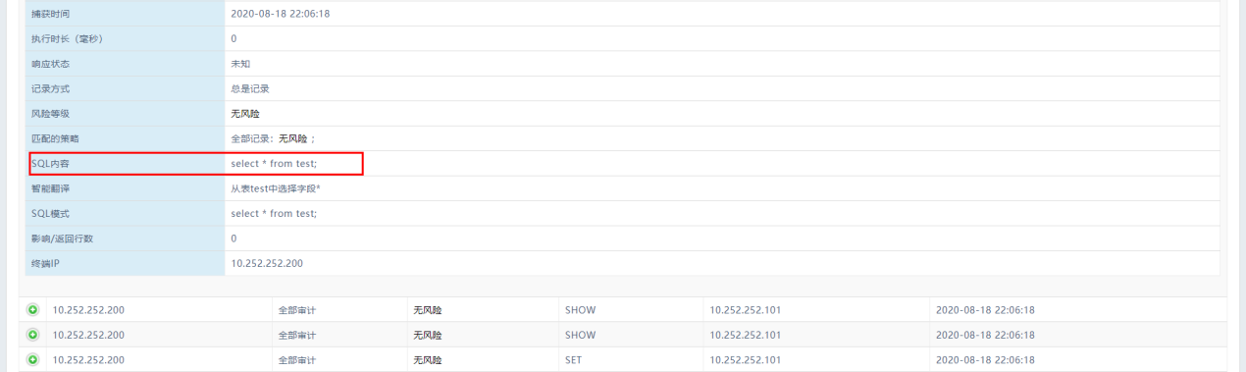Click 全部审计 in the SET row
Viewport: 1246px width, 372px height.
click(x=296, y=360)
